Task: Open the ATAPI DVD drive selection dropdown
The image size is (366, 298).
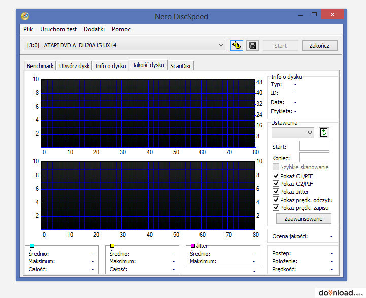Action: point(124,45)
